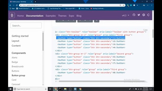Screen dimensions: 162x91
Task: Show hidden tray icons chevron
Action: pos(133,89)
